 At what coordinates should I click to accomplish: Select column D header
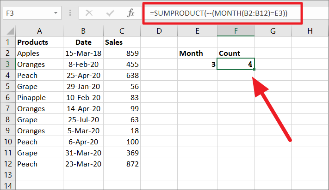tap(159, 31)
